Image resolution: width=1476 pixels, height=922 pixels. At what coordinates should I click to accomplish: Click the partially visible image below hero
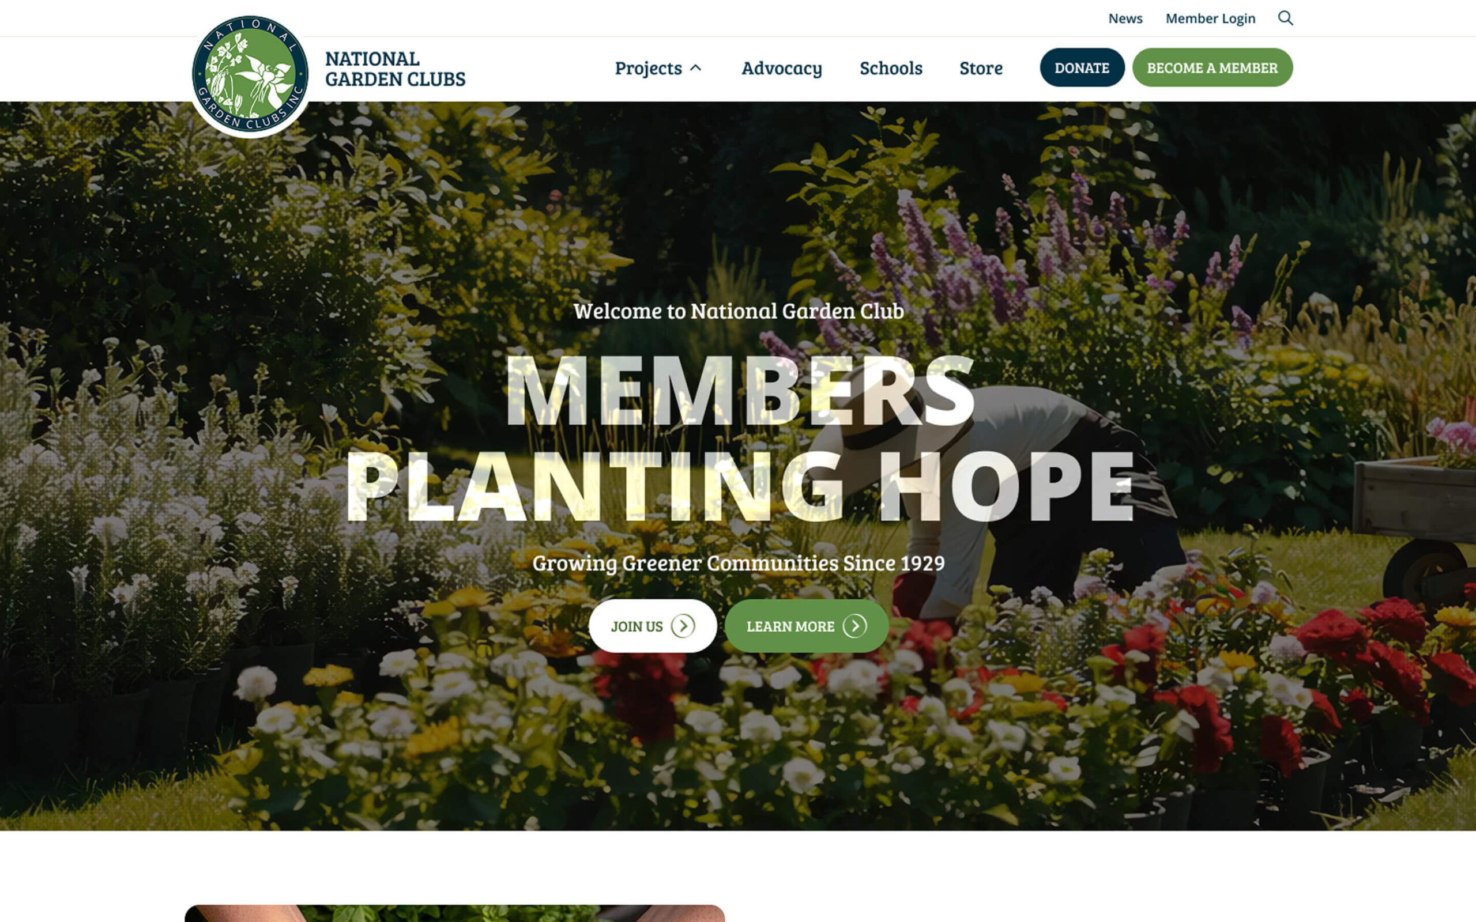tap(454, 913)
